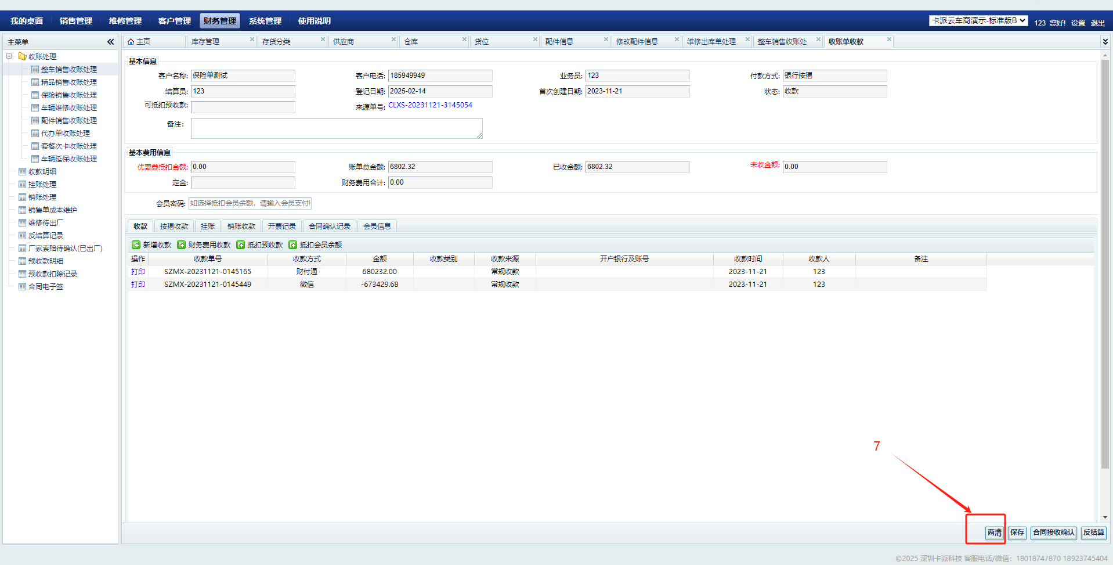Click the home icon on 主页 tab
The height and width of the screenshot is (565, 1113).
(131, 42)
